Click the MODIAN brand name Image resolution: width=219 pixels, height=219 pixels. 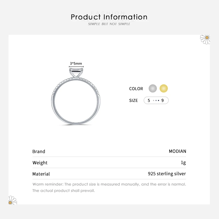[177, 151]
